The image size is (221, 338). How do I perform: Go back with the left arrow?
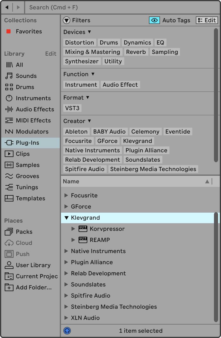(7, 7)
